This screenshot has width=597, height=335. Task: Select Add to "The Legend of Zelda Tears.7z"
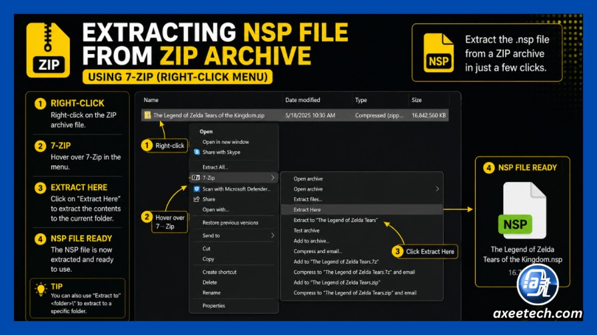pos(336,262)
